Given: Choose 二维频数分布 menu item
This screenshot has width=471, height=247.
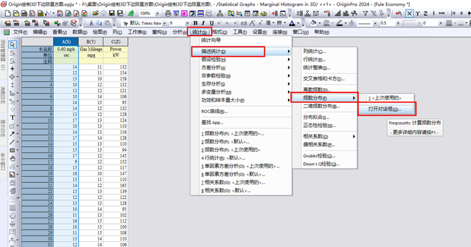Looking at the screenshot, I should pyautogui.click(x=325, y=106).
